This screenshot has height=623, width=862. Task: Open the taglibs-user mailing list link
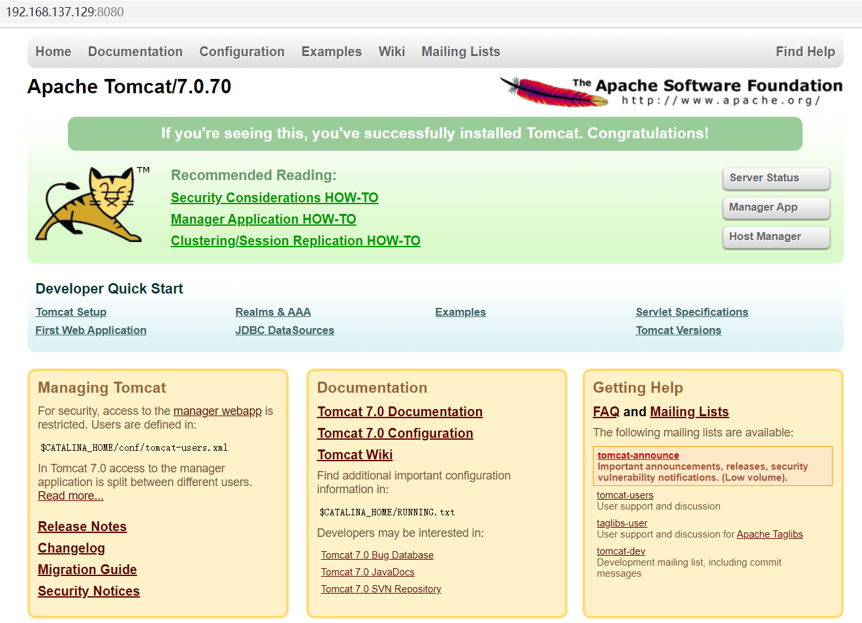pyautogui.click(x=622, y=523)
